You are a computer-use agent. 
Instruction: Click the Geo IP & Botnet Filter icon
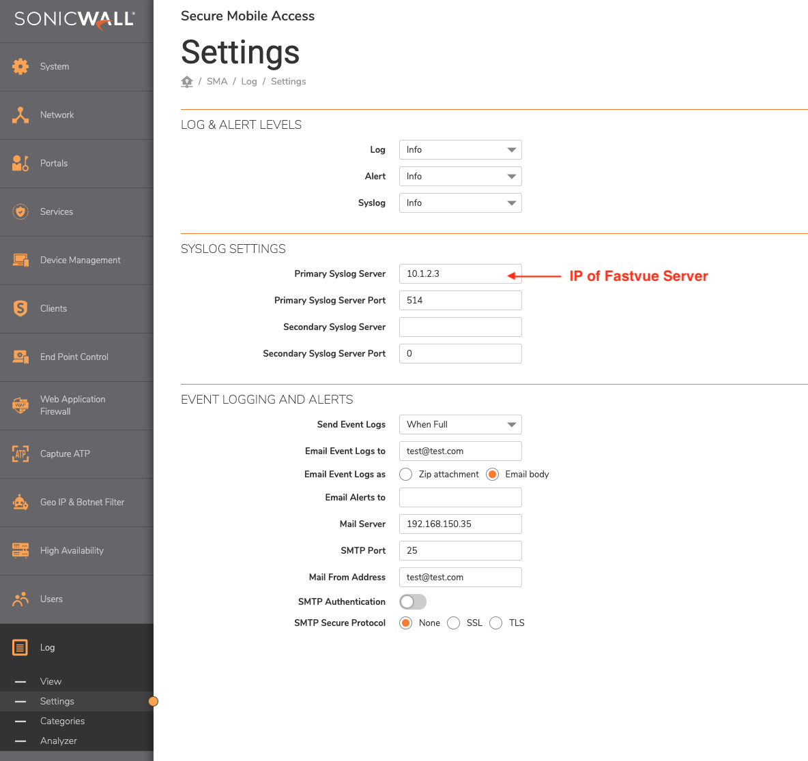20,502
